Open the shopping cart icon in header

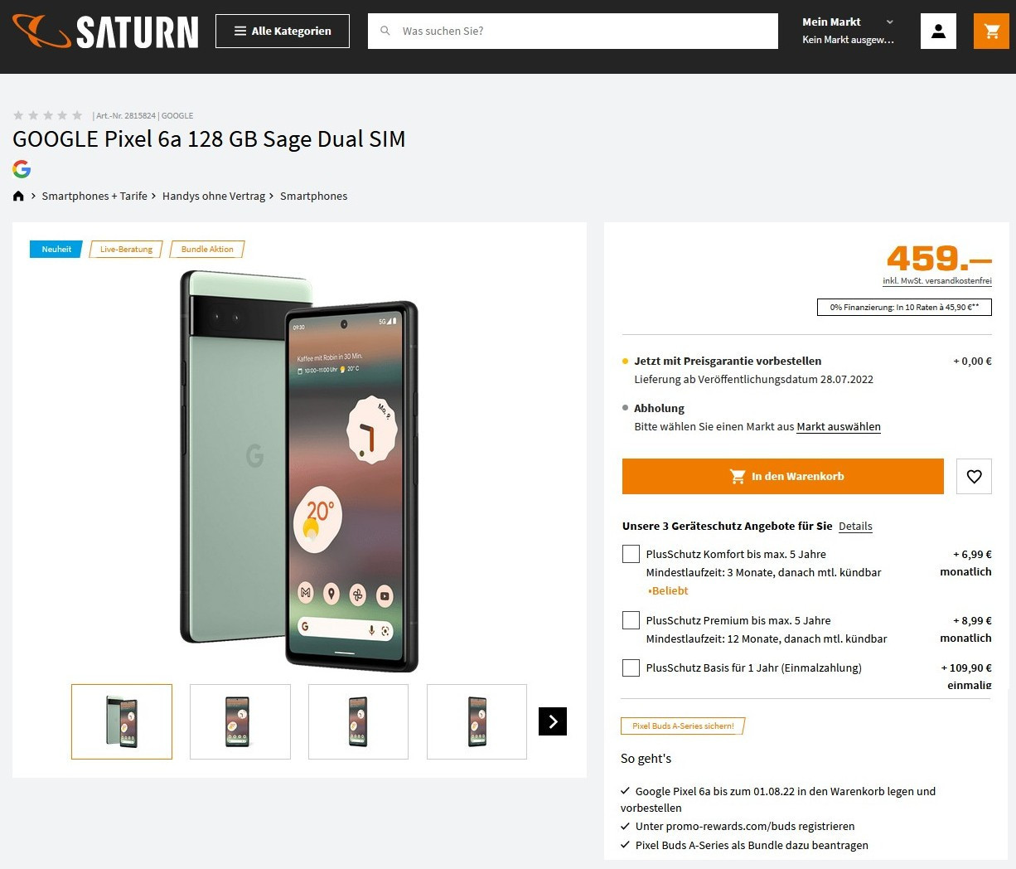point(991,32)
